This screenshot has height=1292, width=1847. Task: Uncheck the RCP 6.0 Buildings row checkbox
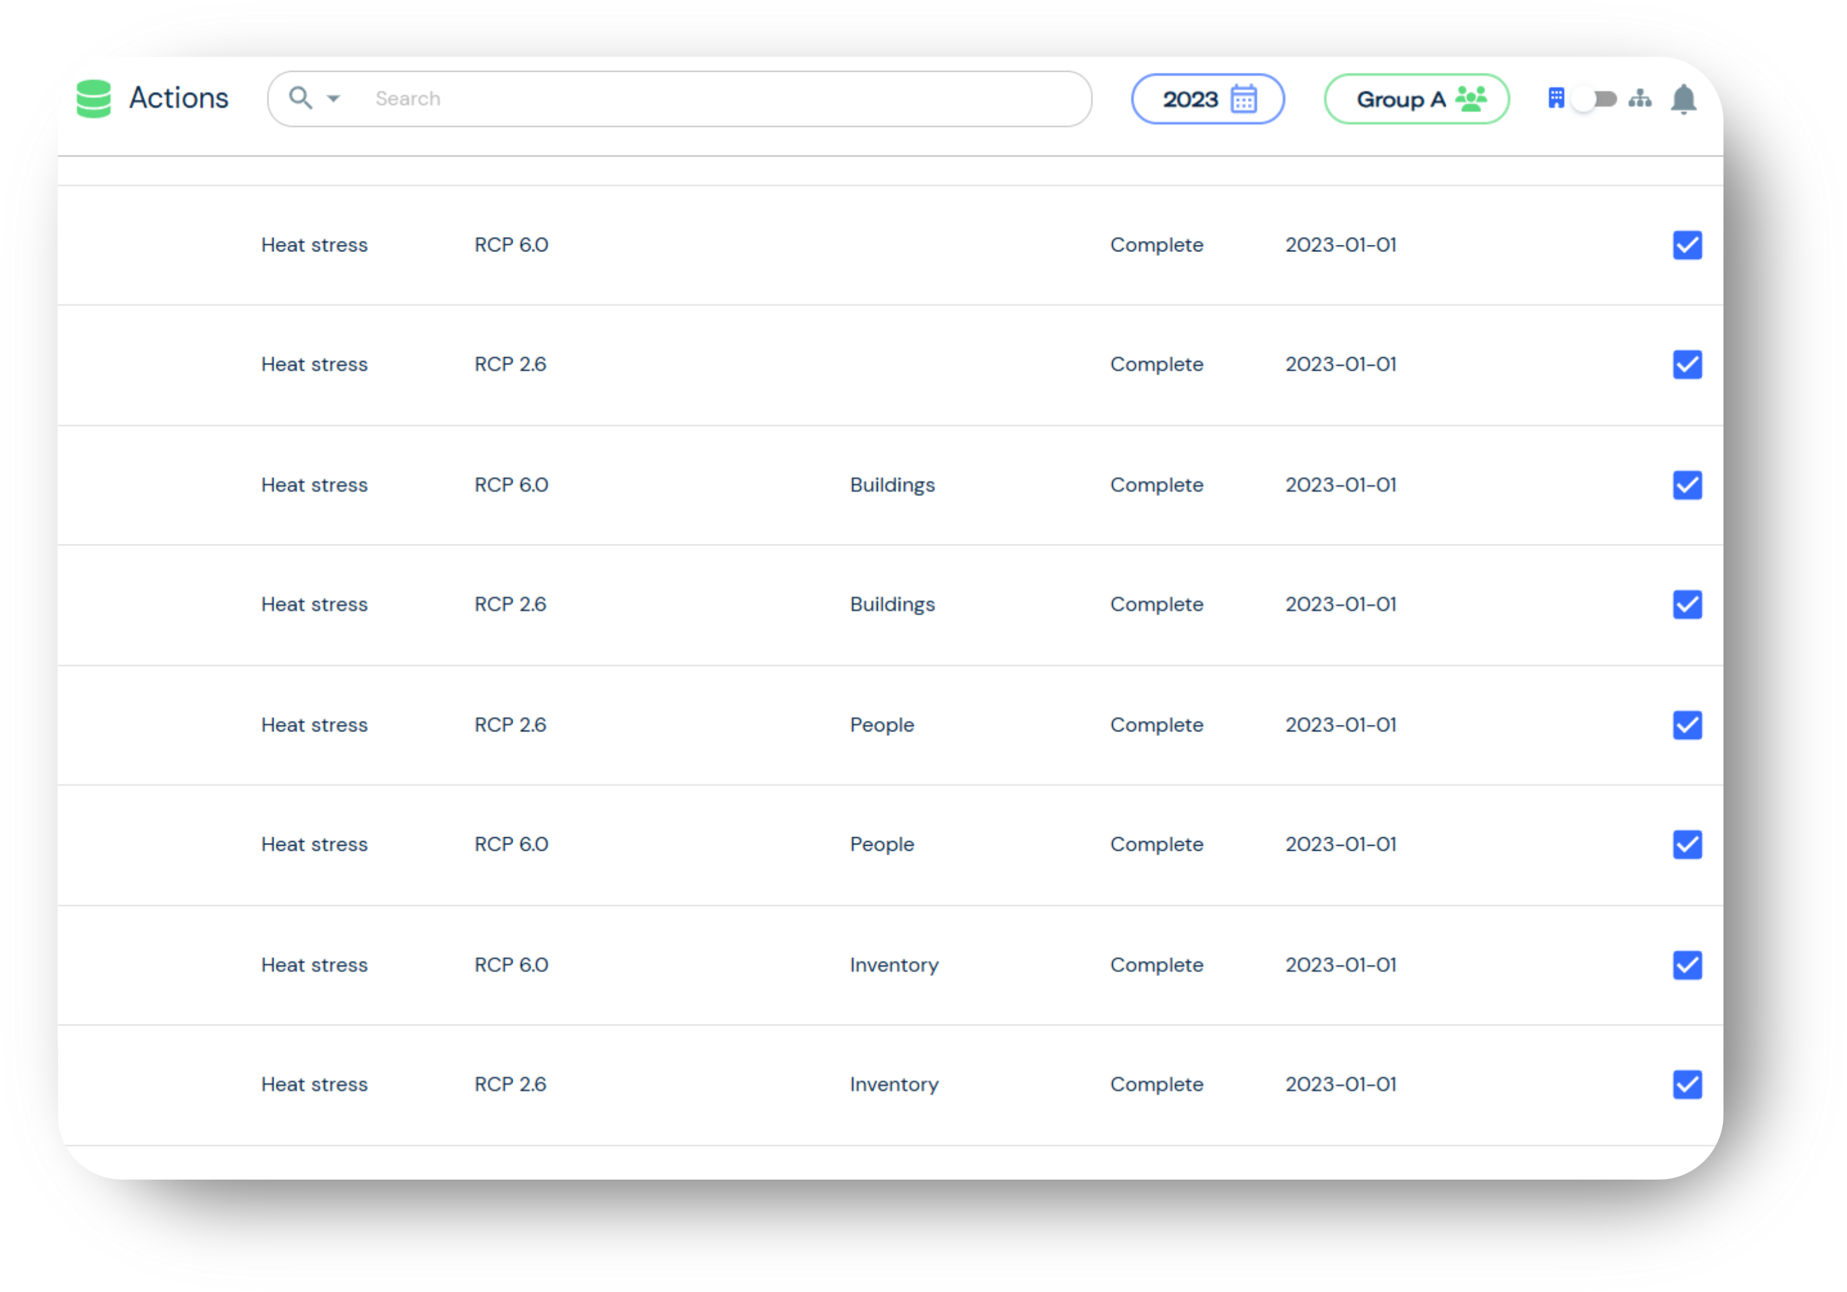tap(1687, 484)
